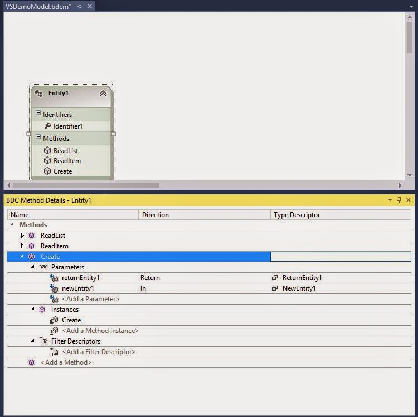Click the Entity1 shape icon in diagram
The image size is (418, 417).
pos(38,93)
